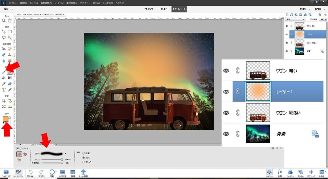Expand the brush preset picker dropdown

coord(65,153)
